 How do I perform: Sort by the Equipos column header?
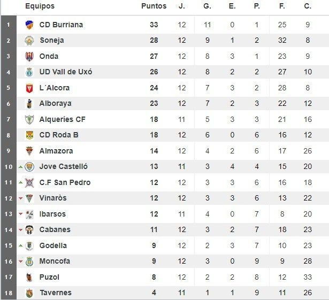[x=40, y=6]
